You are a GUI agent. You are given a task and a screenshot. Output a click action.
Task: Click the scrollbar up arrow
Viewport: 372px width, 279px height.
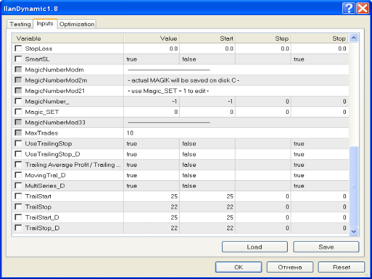pyautogui.click(x=353, y=38)
